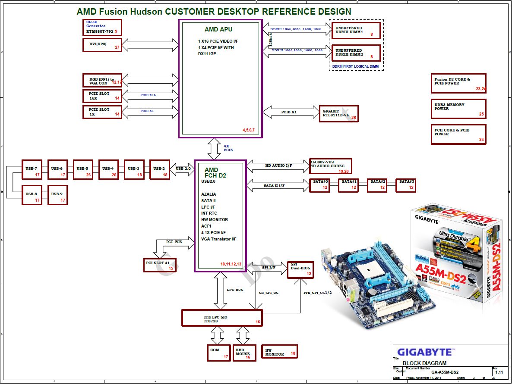Select the KBD MOUSE block
The height and width of the screenshot is (384, 512).
pyautogui.click(x=245, y=353)
